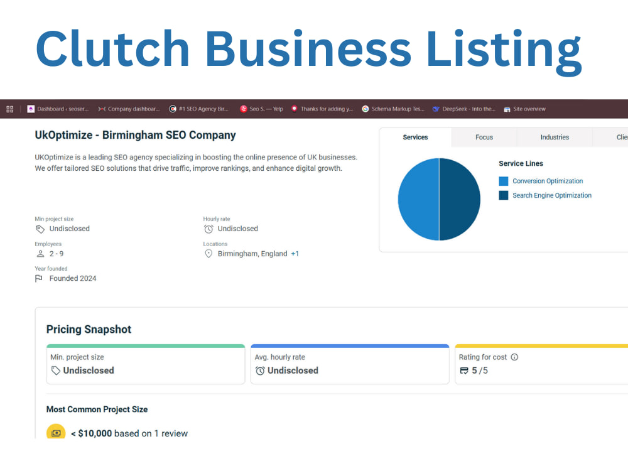Image resolution: width=628 pixels, height=471 pixels.
Task: Click the location pin icon
Action: pyautogui.click(x=208, y=254)
